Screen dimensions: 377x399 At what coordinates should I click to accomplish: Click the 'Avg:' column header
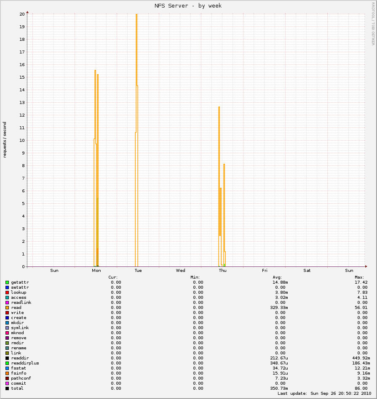(277, 277)
